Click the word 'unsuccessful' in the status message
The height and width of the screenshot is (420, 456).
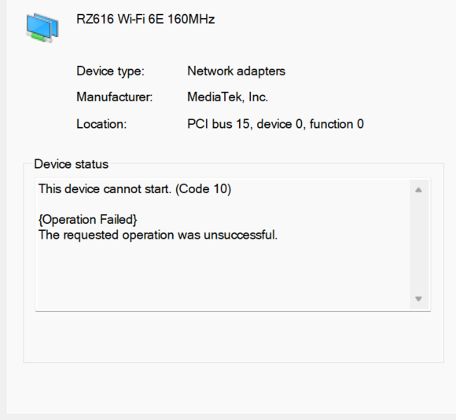coord(240,235)
